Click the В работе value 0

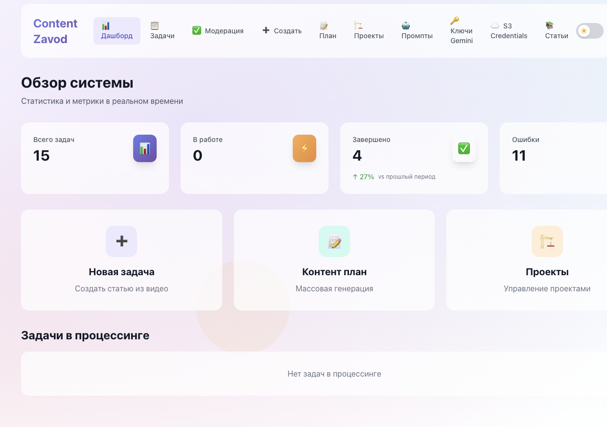pos(198,156)
